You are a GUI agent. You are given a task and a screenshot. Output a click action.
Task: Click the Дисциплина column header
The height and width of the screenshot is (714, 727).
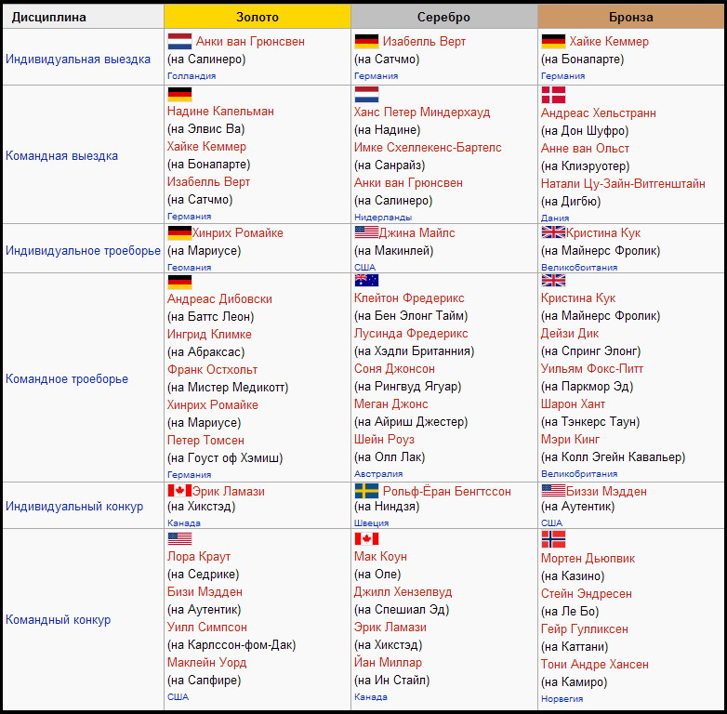(83, 17)
